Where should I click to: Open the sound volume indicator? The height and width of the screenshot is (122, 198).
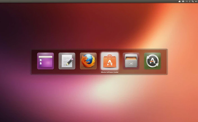pos(196,1)
